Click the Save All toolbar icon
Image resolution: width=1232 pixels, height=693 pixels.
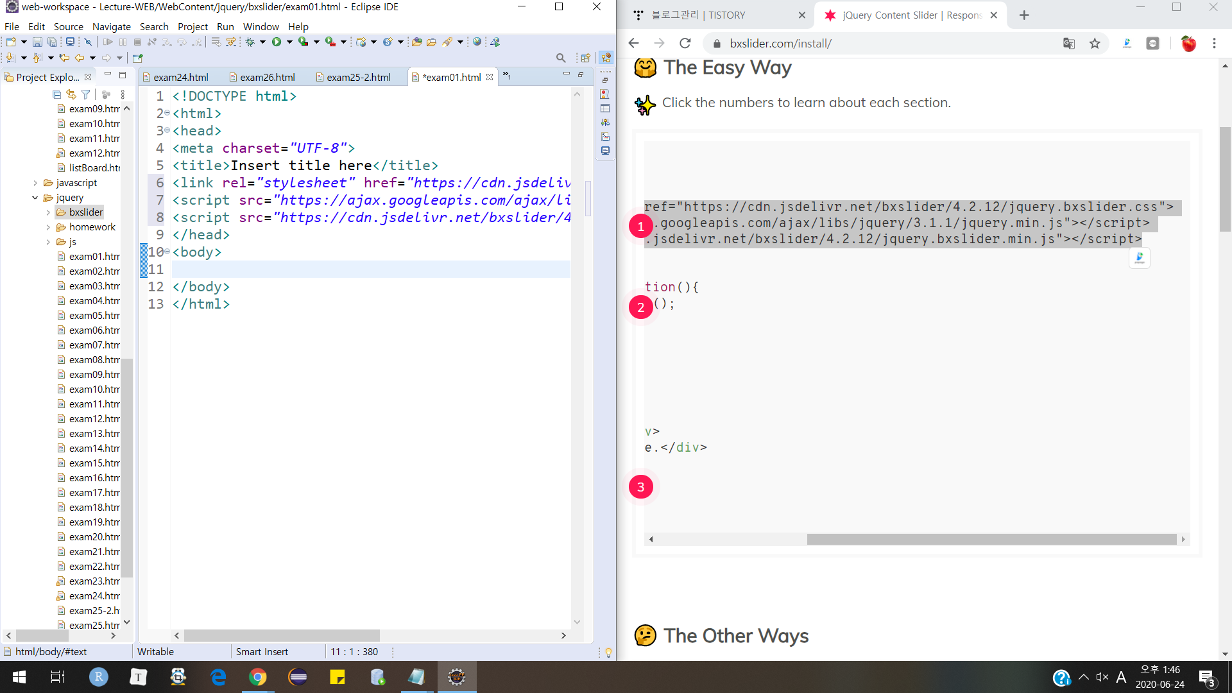tap(53, 42)
